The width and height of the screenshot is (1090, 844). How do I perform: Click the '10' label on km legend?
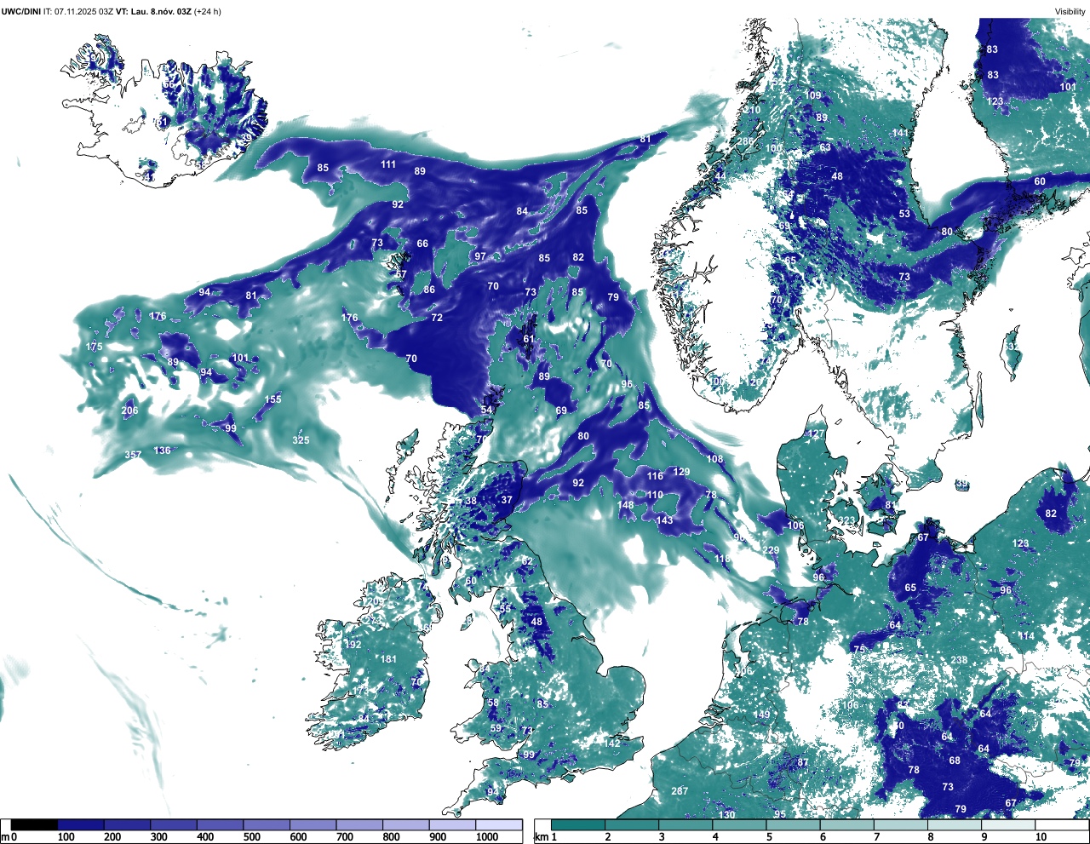tap(1041, 837)
